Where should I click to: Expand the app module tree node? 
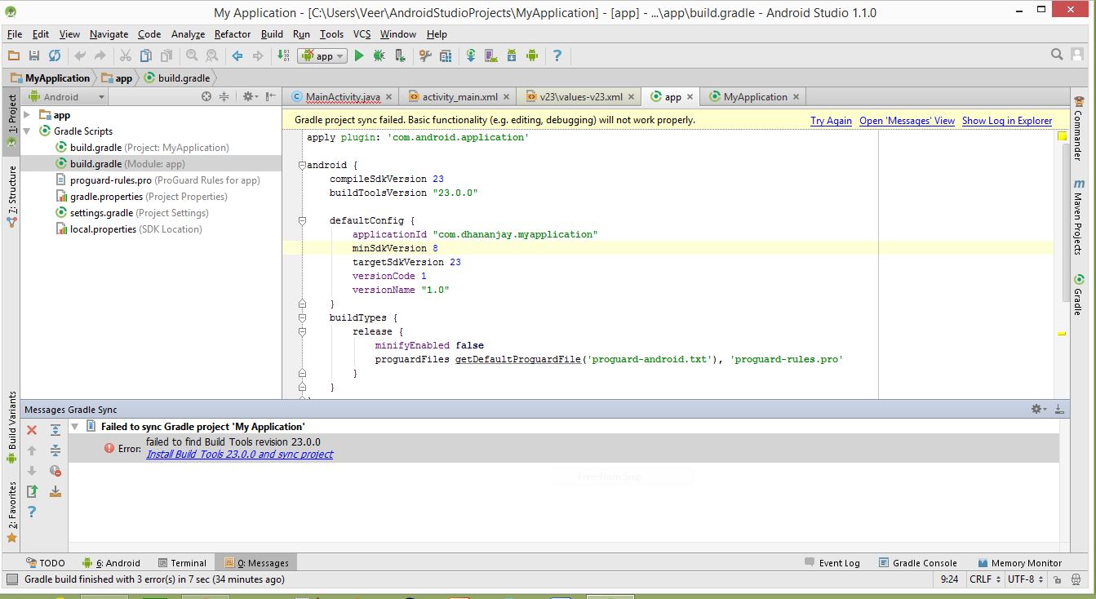[x=27, y=115]
